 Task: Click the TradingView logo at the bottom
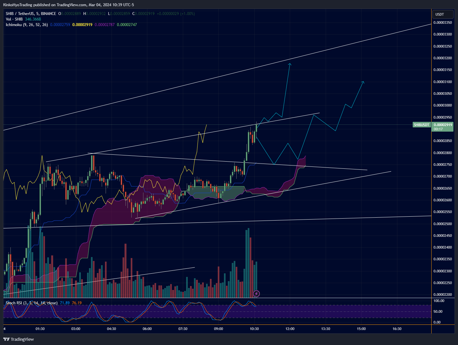[19, 339]
